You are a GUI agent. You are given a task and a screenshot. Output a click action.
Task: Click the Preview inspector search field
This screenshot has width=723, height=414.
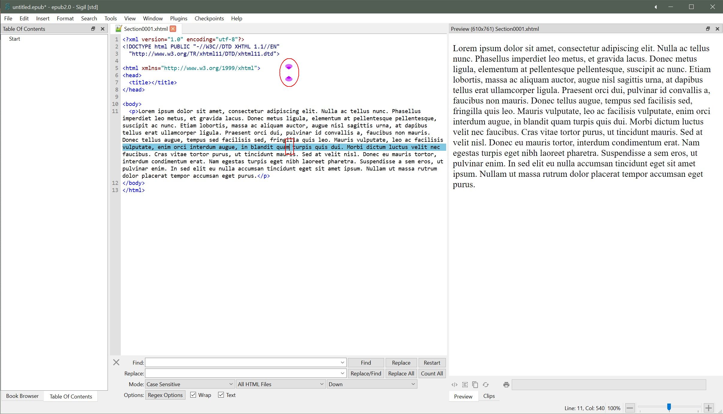(x=609, y=385)
